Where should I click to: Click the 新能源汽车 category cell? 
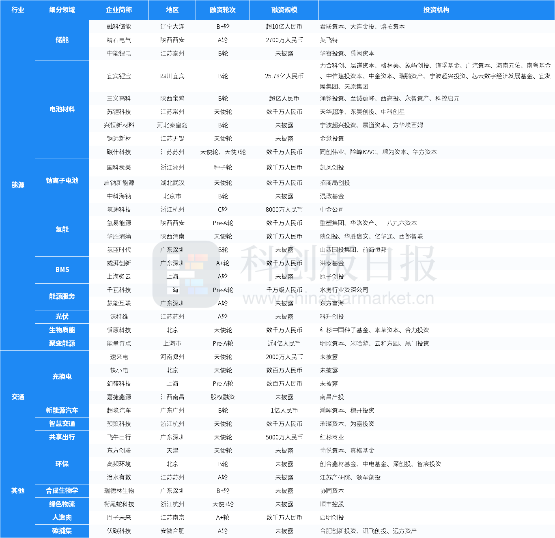(x=62, y=410)
